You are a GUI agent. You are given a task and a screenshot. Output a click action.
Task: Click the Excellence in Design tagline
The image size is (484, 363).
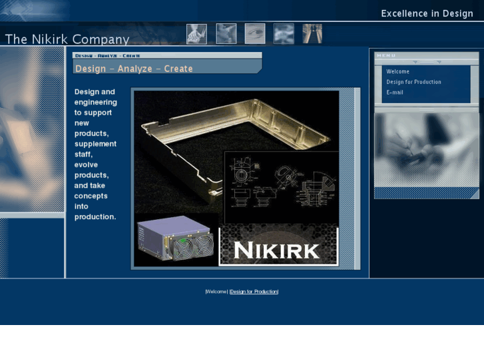pos(427,13)
